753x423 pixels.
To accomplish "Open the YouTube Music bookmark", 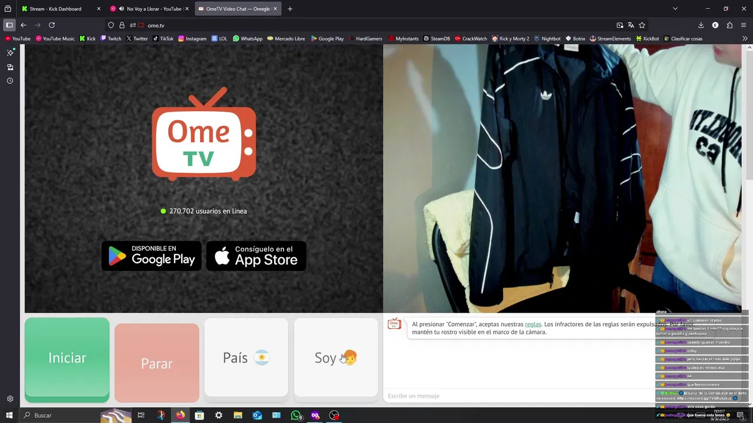I will click(55, 39).
